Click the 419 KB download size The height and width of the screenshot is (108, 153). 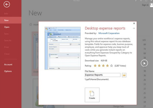pos(104,61)
